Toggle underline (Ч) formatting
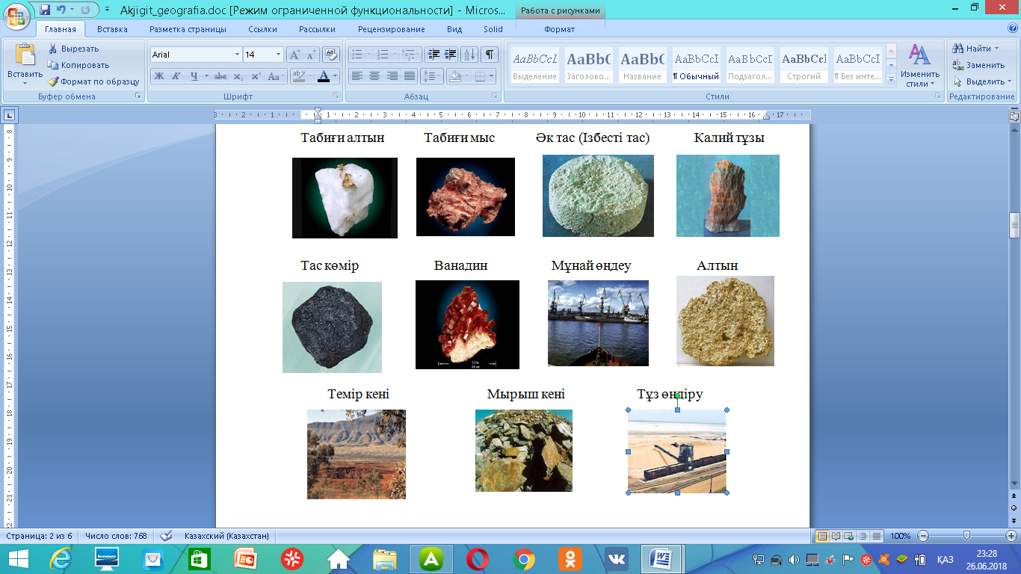This screenshot has height=574, width=1021. coord(194,76)
